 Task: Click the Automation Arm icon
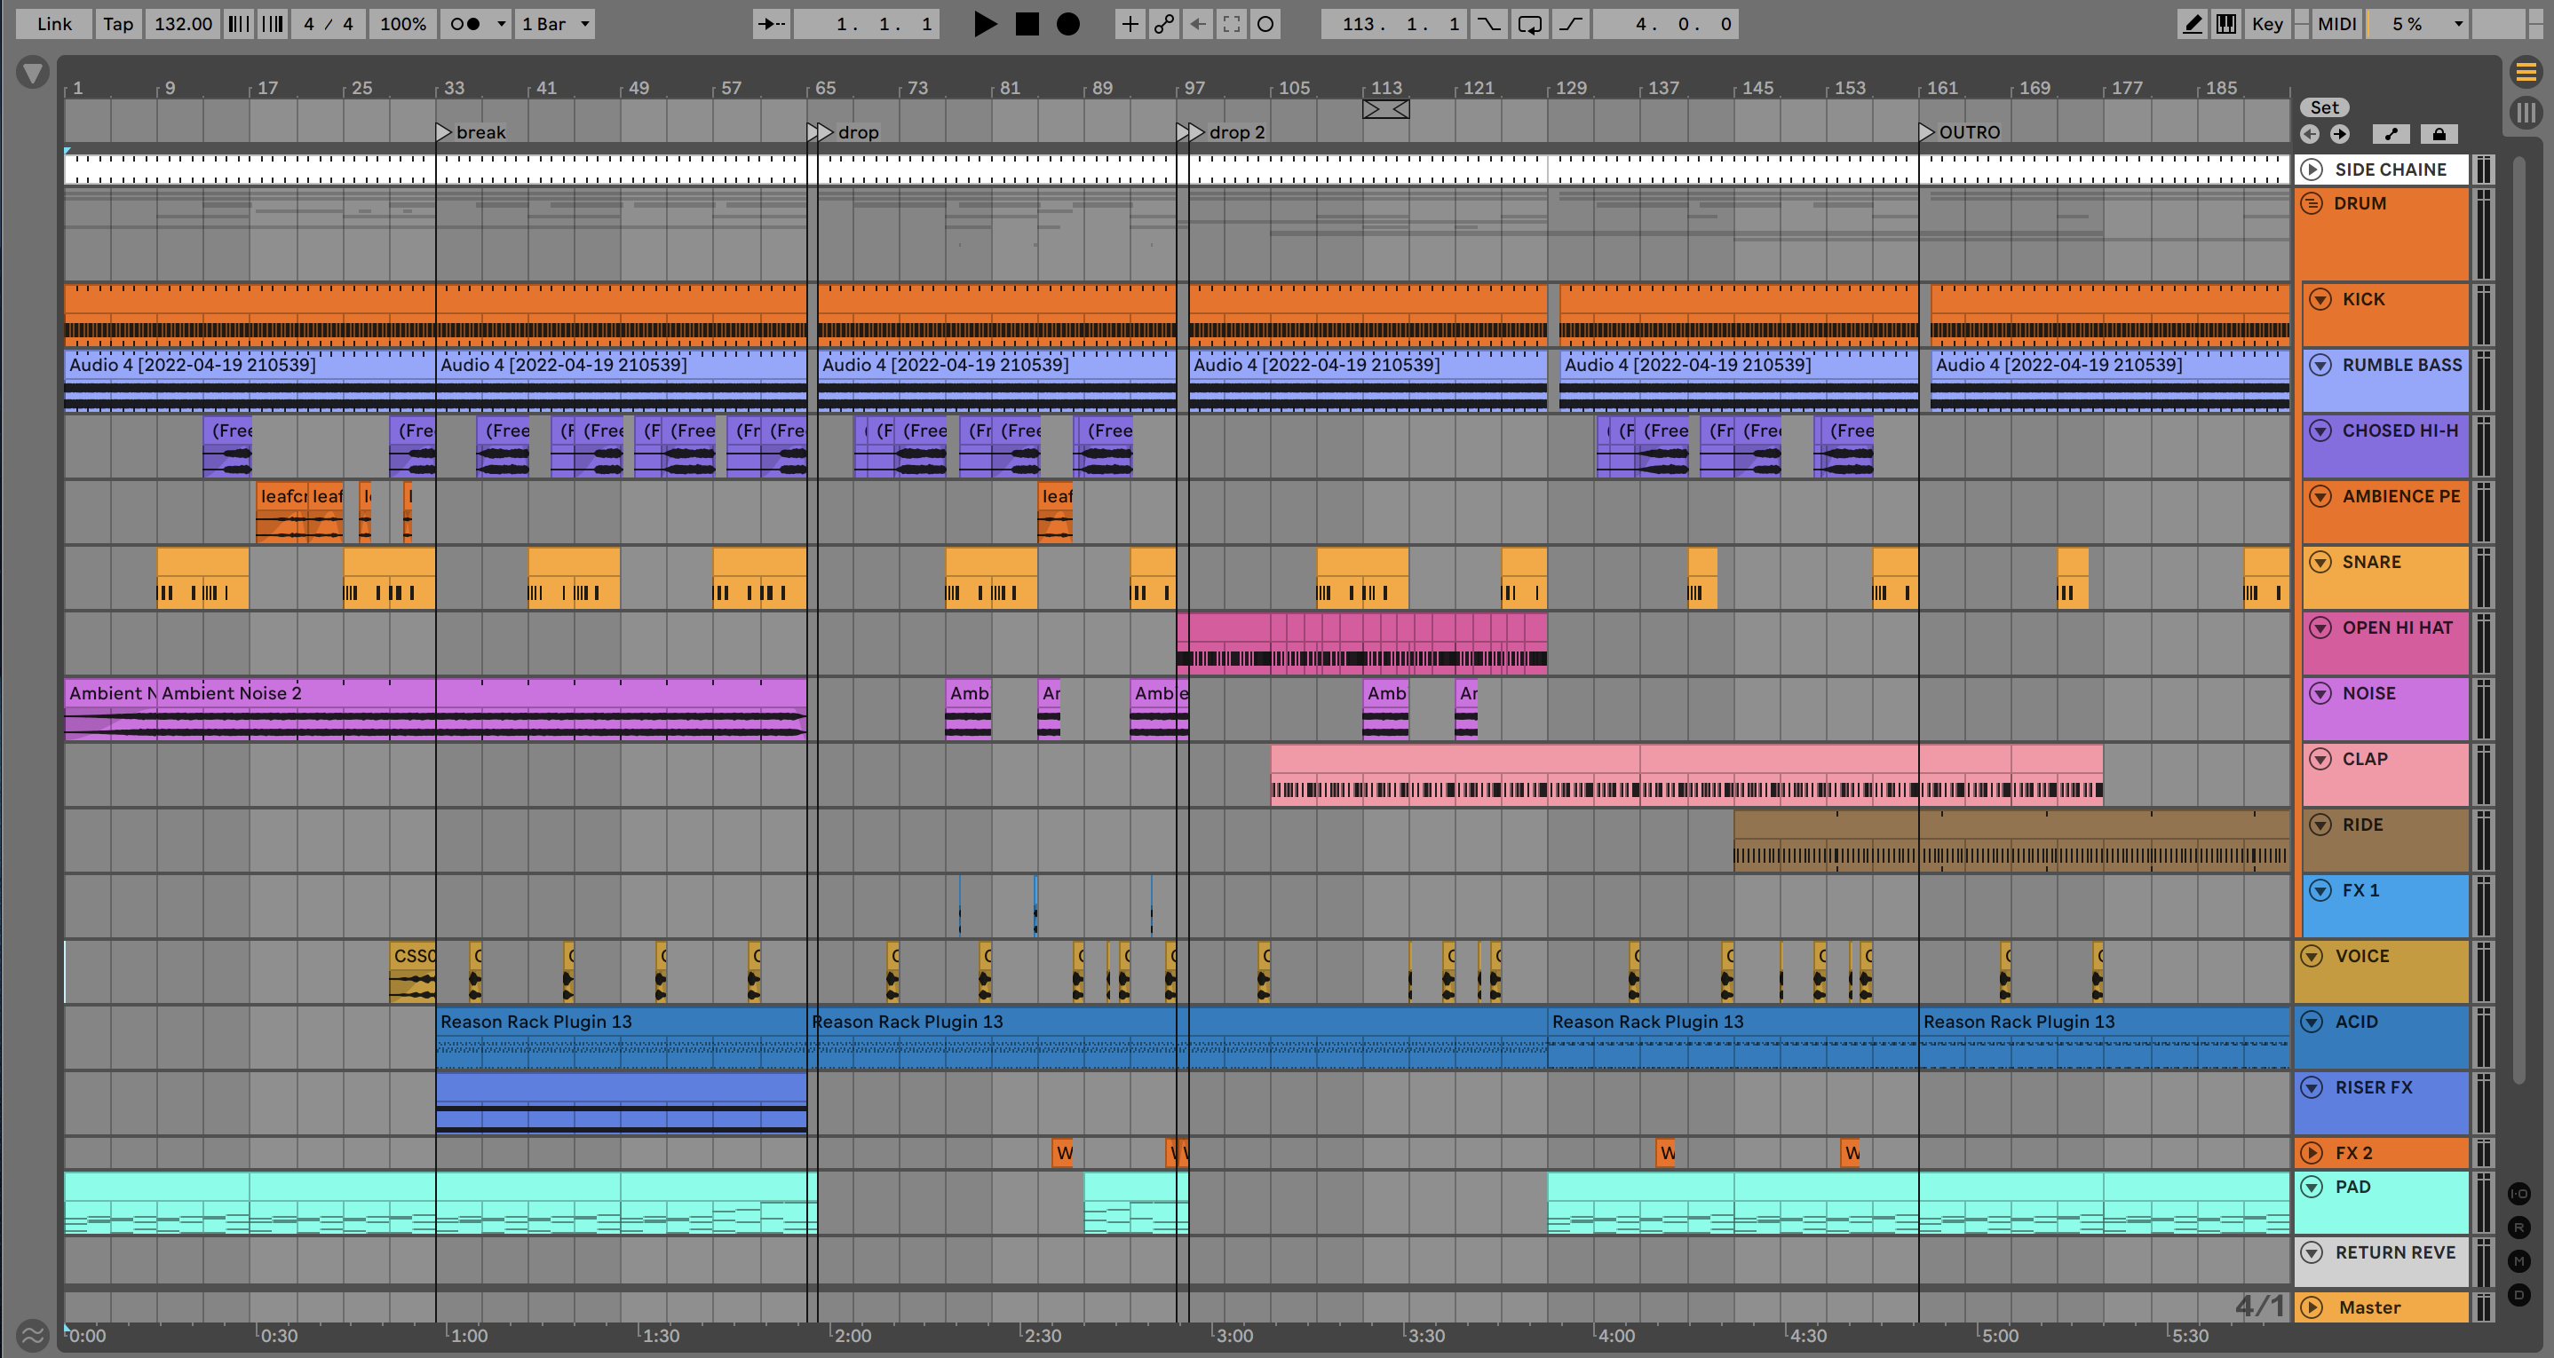(1164, 24)
